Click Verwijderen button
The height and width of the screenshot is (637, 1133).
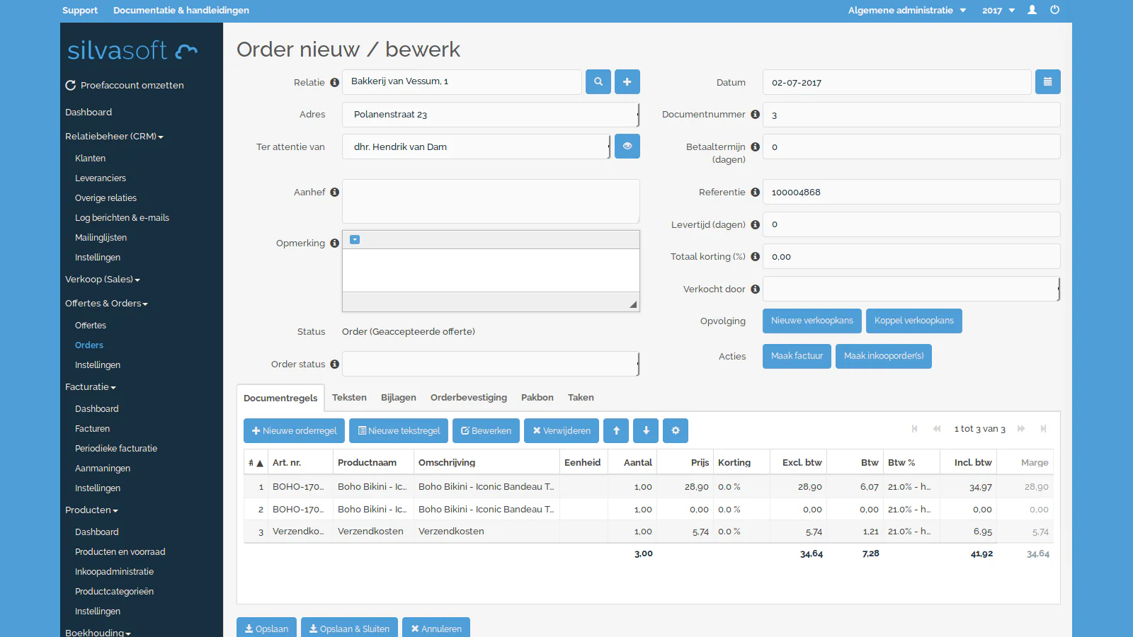point(562,430)
